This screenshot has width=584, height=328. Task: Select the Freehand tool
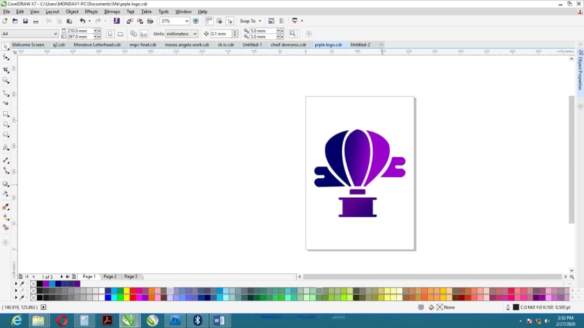tap(5, 93)
